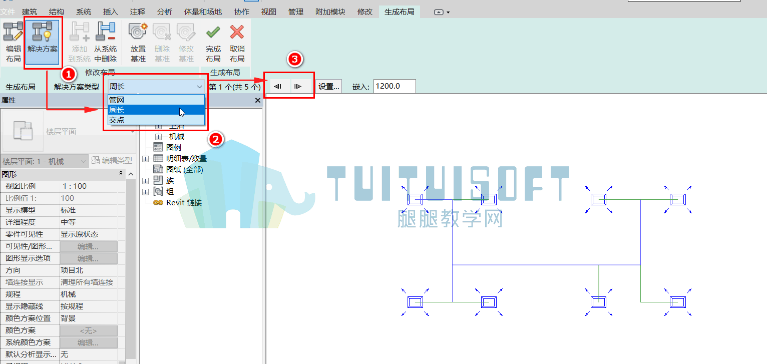
Task: Choose 管网 from solution type list
Action: tap(156, 100)
